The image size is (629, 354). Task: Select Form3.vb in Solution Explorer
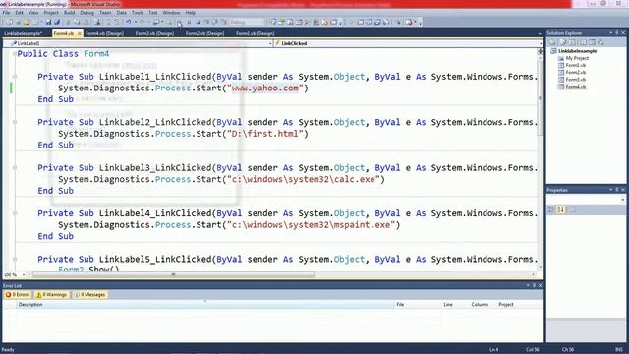(x=576, y=80)
